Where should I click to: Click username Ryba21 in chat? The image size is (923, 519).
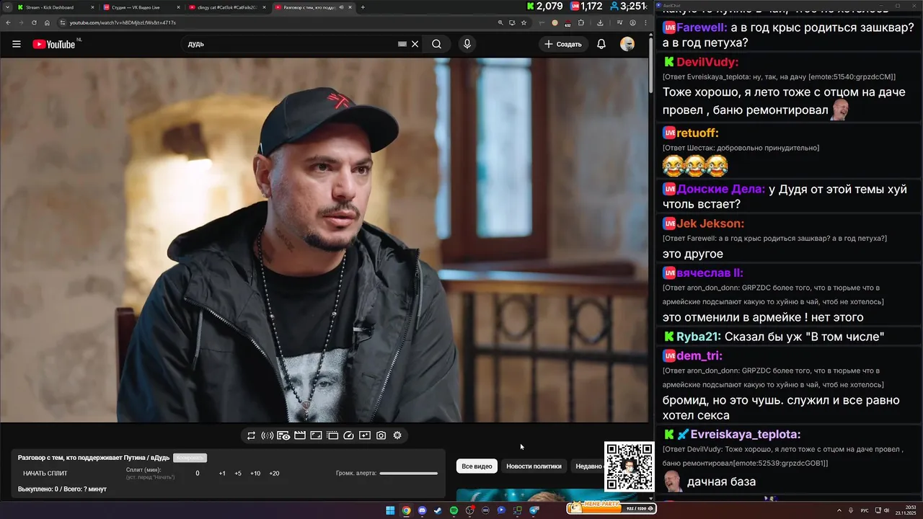pyautogui.click(x=699, y=337)
